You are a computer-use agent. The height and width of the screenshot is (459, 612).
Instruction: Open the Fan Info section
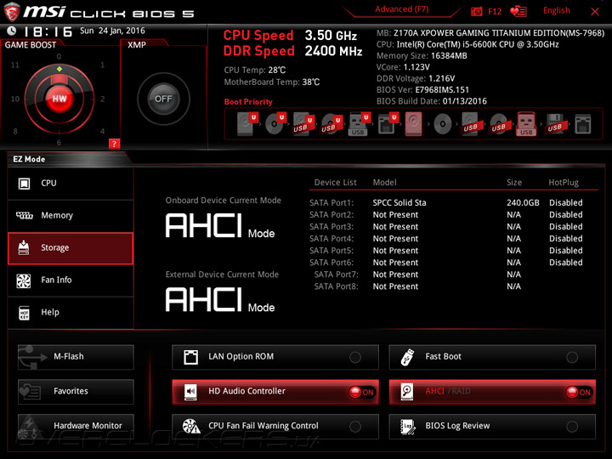pos(71,280)
